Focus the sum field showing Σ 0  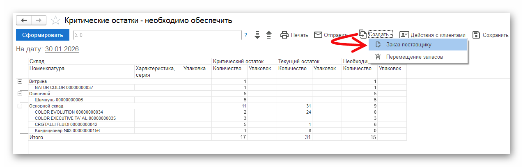pos(157,35)
